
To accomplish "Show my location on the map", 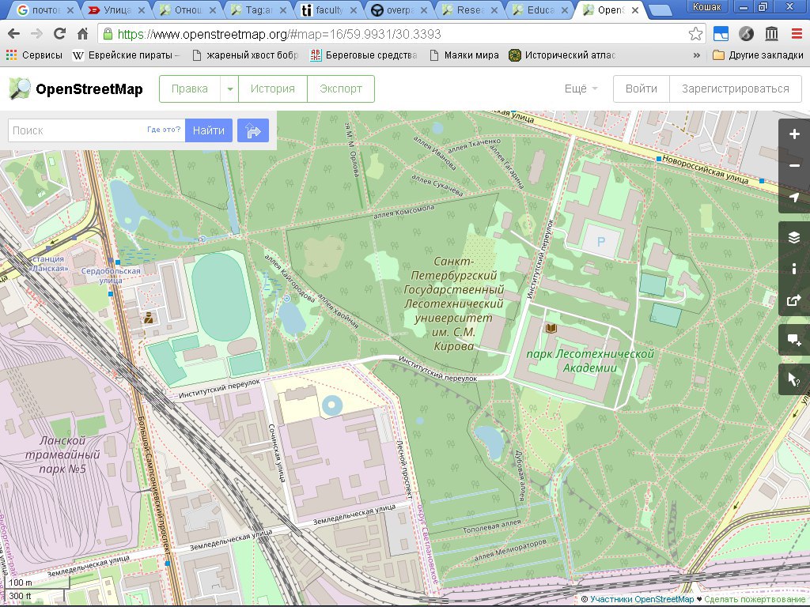I will pos(794,197).
